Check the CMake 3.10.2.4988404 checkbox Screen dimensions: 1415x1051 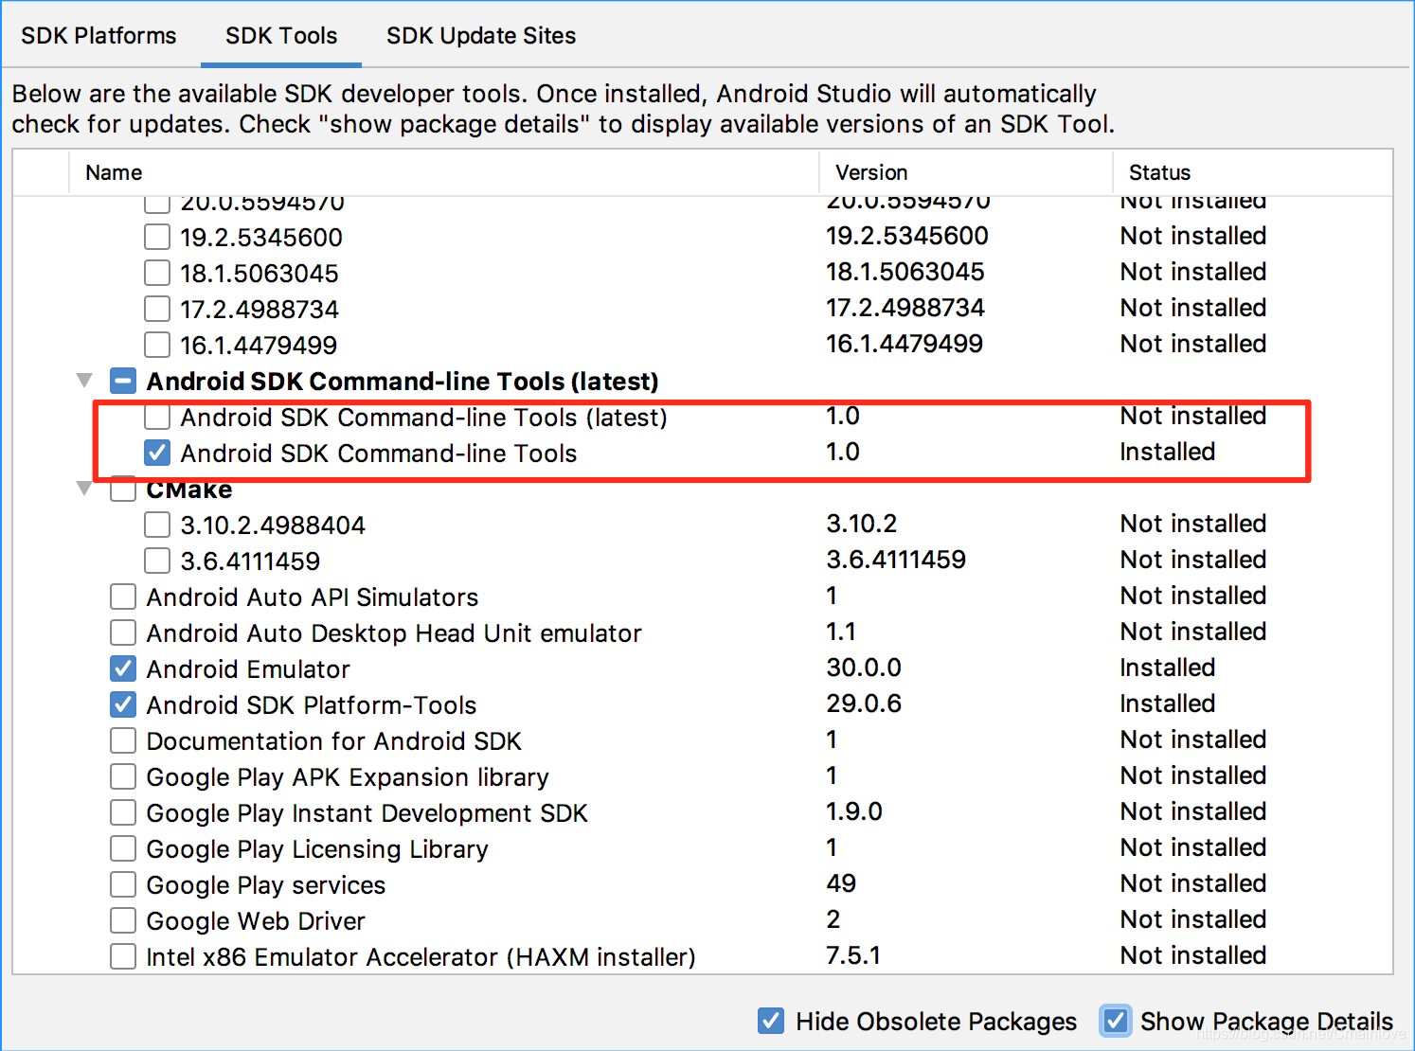point(157,525)
